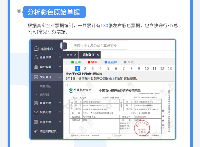200x147 pixels.
Task: Open the 查询凭证 submenu item
Action: (x=45, y=95)
